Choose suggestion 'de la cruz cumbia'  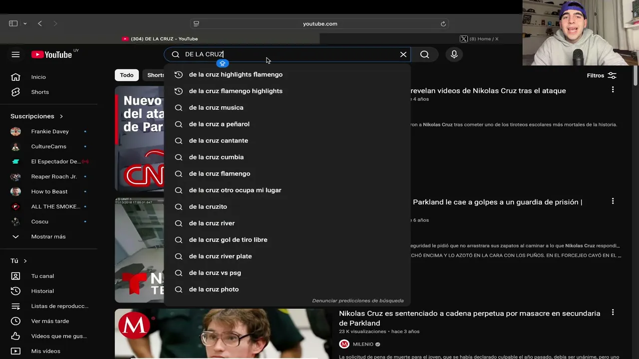point(287,157)
